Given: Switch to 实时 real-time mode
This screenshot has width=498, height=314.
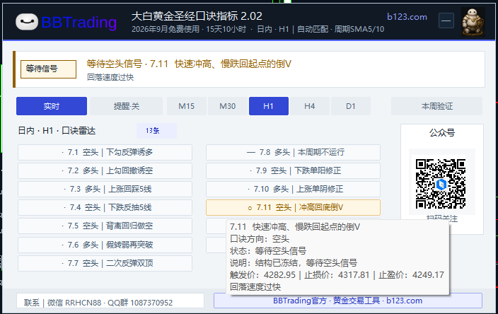Looking at the screenshot, I should pos(52,106).
